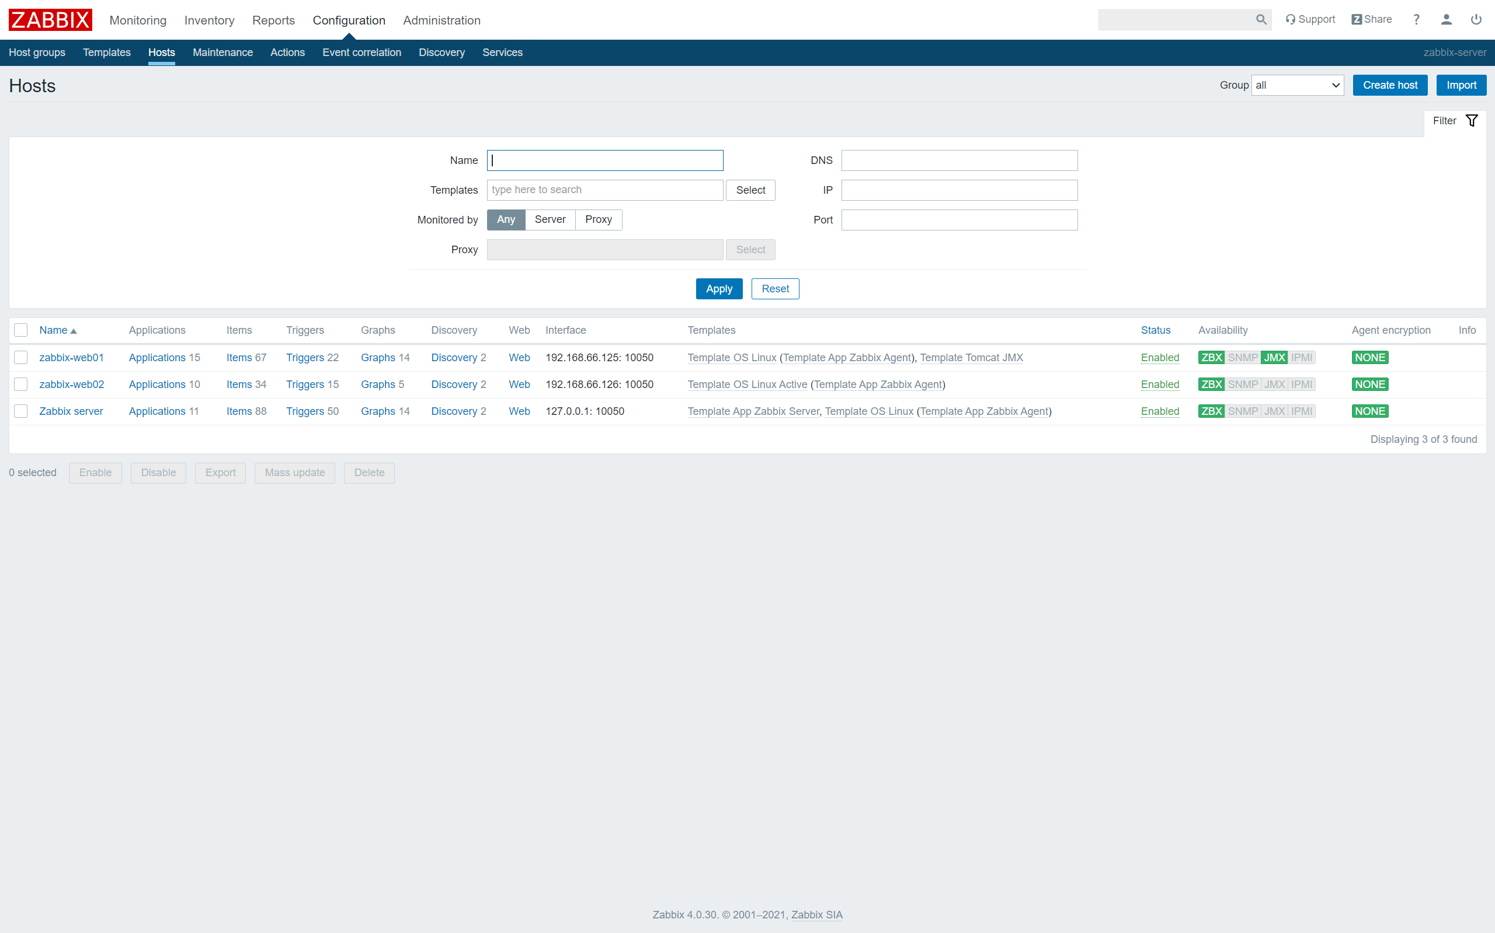Open Template App Zabbix Server link
This screenshot has height=933, width=1495.
tap(753, 411)
